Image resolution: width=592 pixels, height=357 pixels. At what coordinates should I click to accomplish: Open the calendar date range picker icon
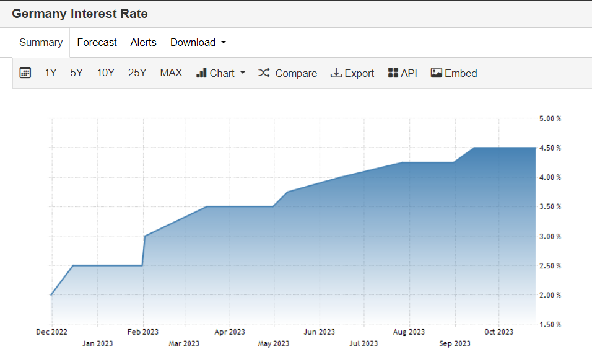coord(25,73)
